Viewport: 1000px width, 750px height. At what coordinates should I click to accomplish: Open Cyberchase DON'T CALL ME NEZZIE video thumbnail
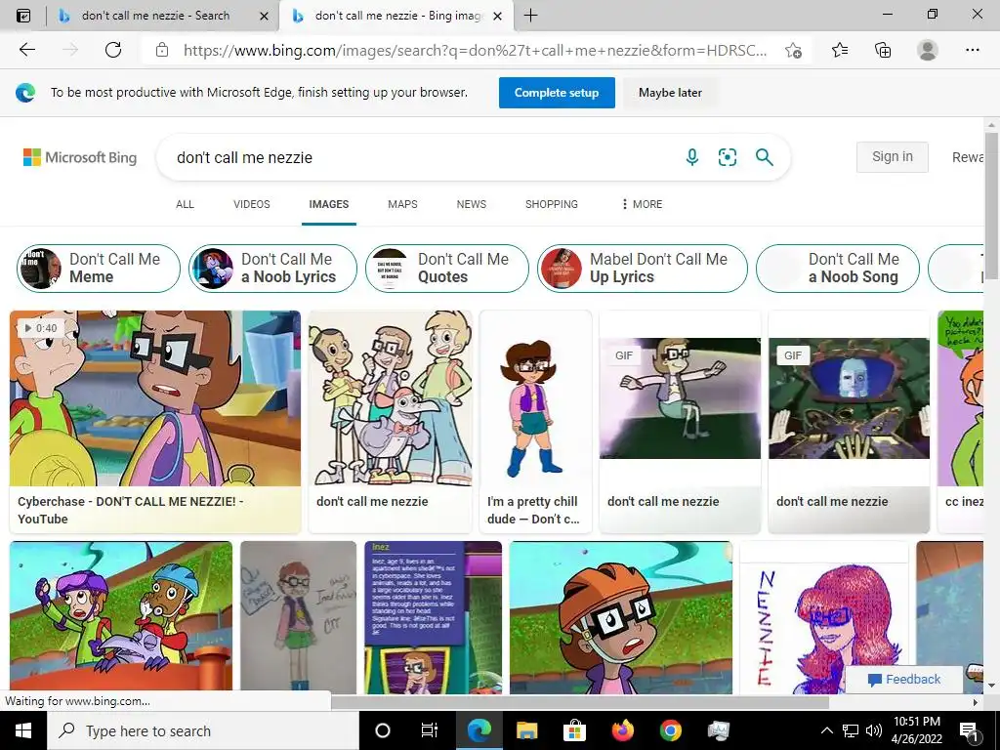[x=155, y=398]
